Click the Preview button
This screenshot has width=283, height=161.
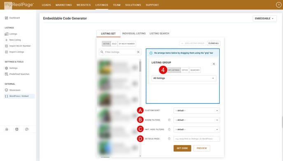pyautogui.click(x=202, y=148)
